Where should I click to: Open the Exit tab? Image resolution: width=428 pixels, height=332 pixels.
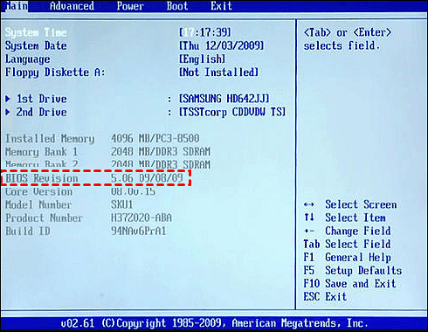(x=221, y=6)
